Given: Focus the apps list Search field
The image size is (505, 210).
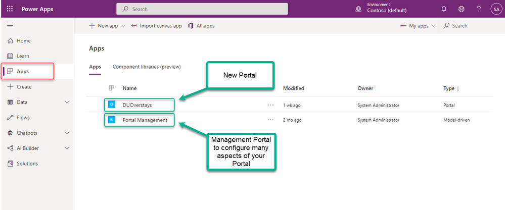Looking at the screenshot, I should coord(472,26).
